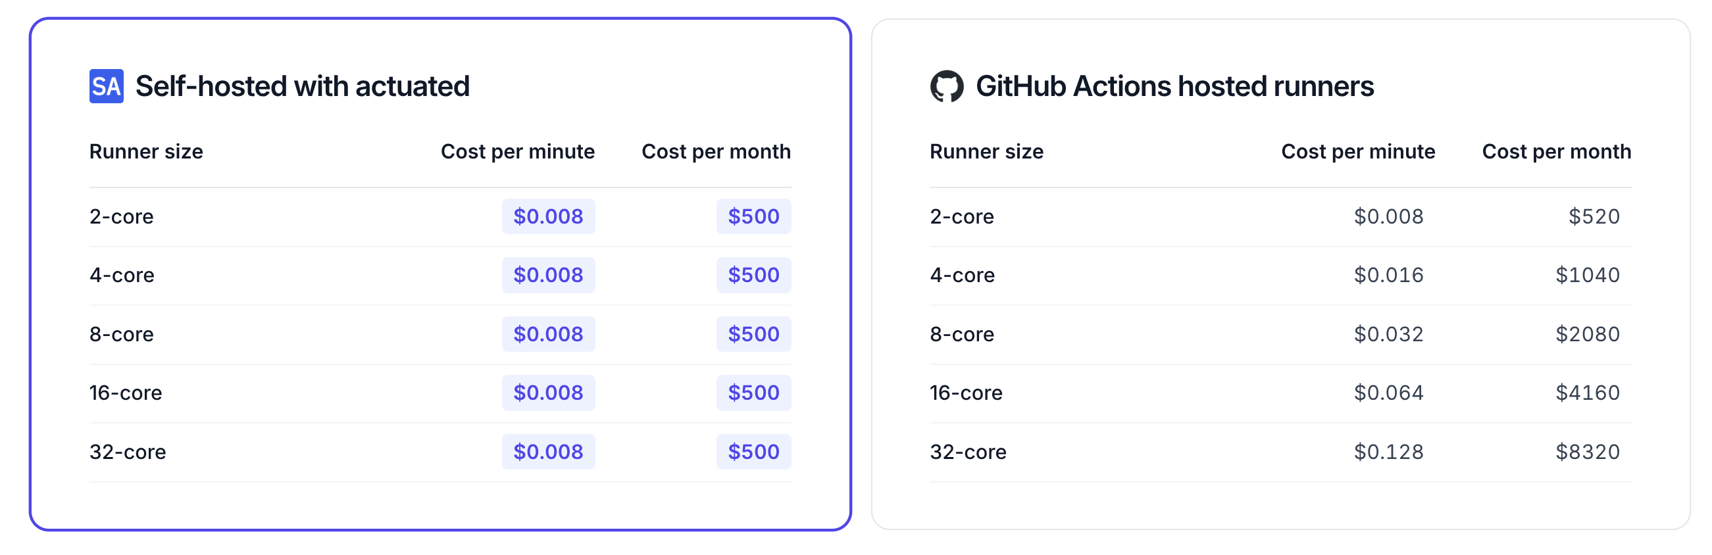Click 'Runner size' header in GitHub table
Viewport: 1712px width, 555px height.
[986, 151]
